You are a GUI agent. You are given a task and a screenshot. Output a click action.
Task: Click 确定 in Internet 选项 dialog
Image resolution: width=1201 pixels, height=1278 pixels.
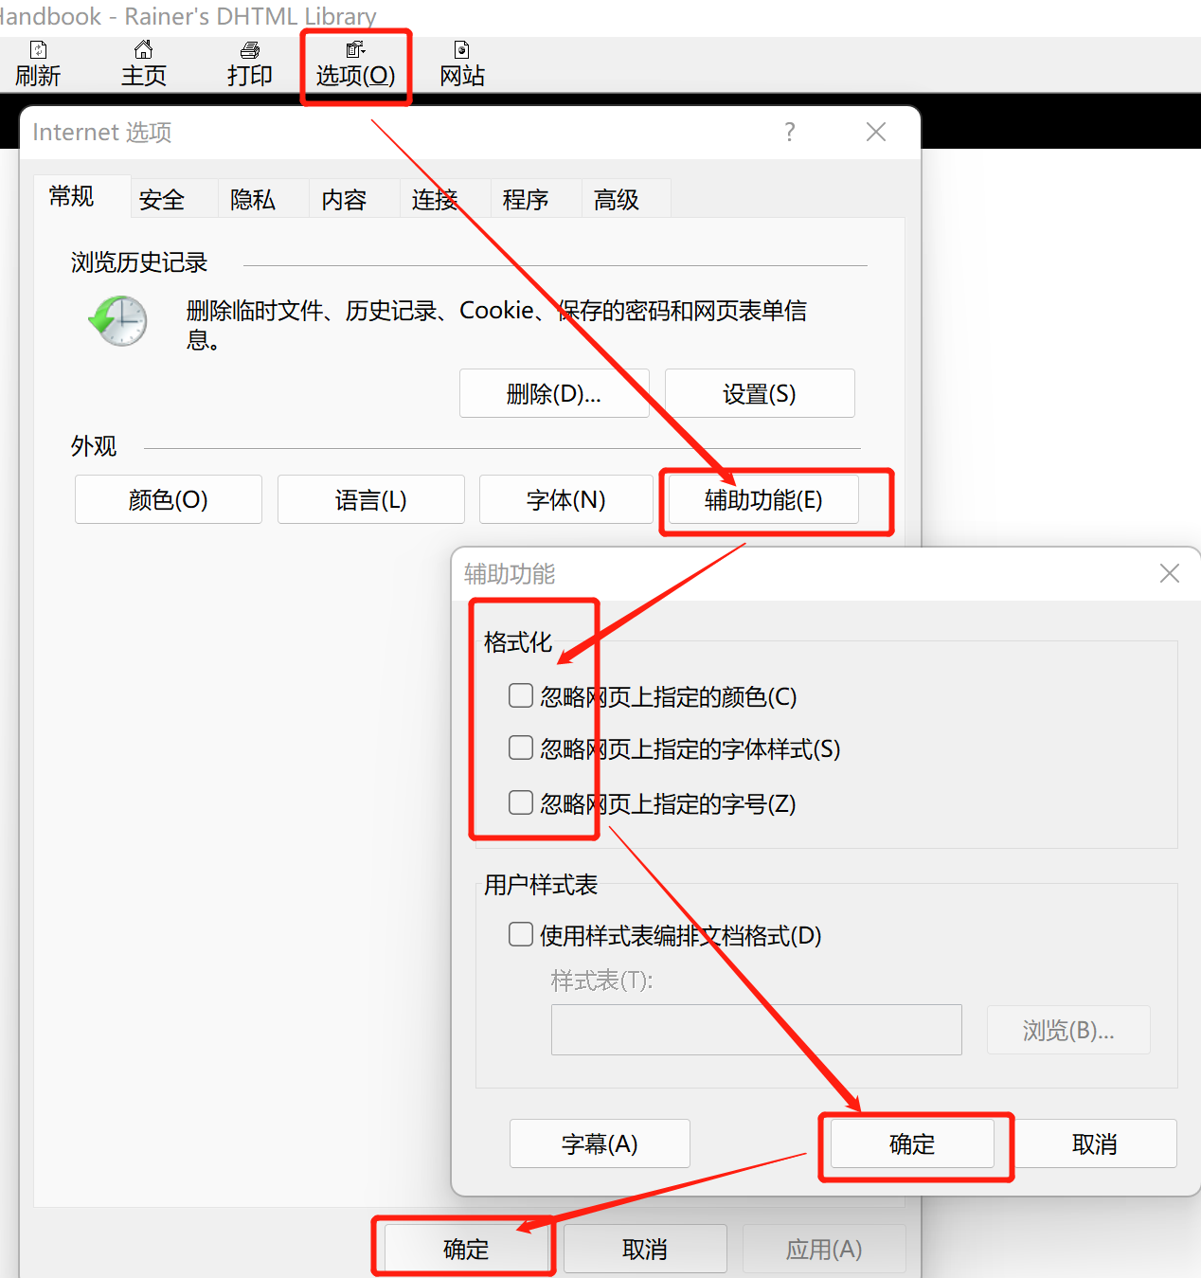point(466,1249)
